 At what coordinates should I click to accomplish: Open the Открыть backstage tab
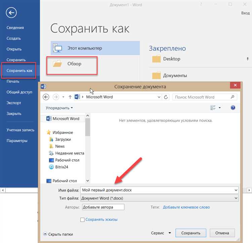tap(14, 49)
